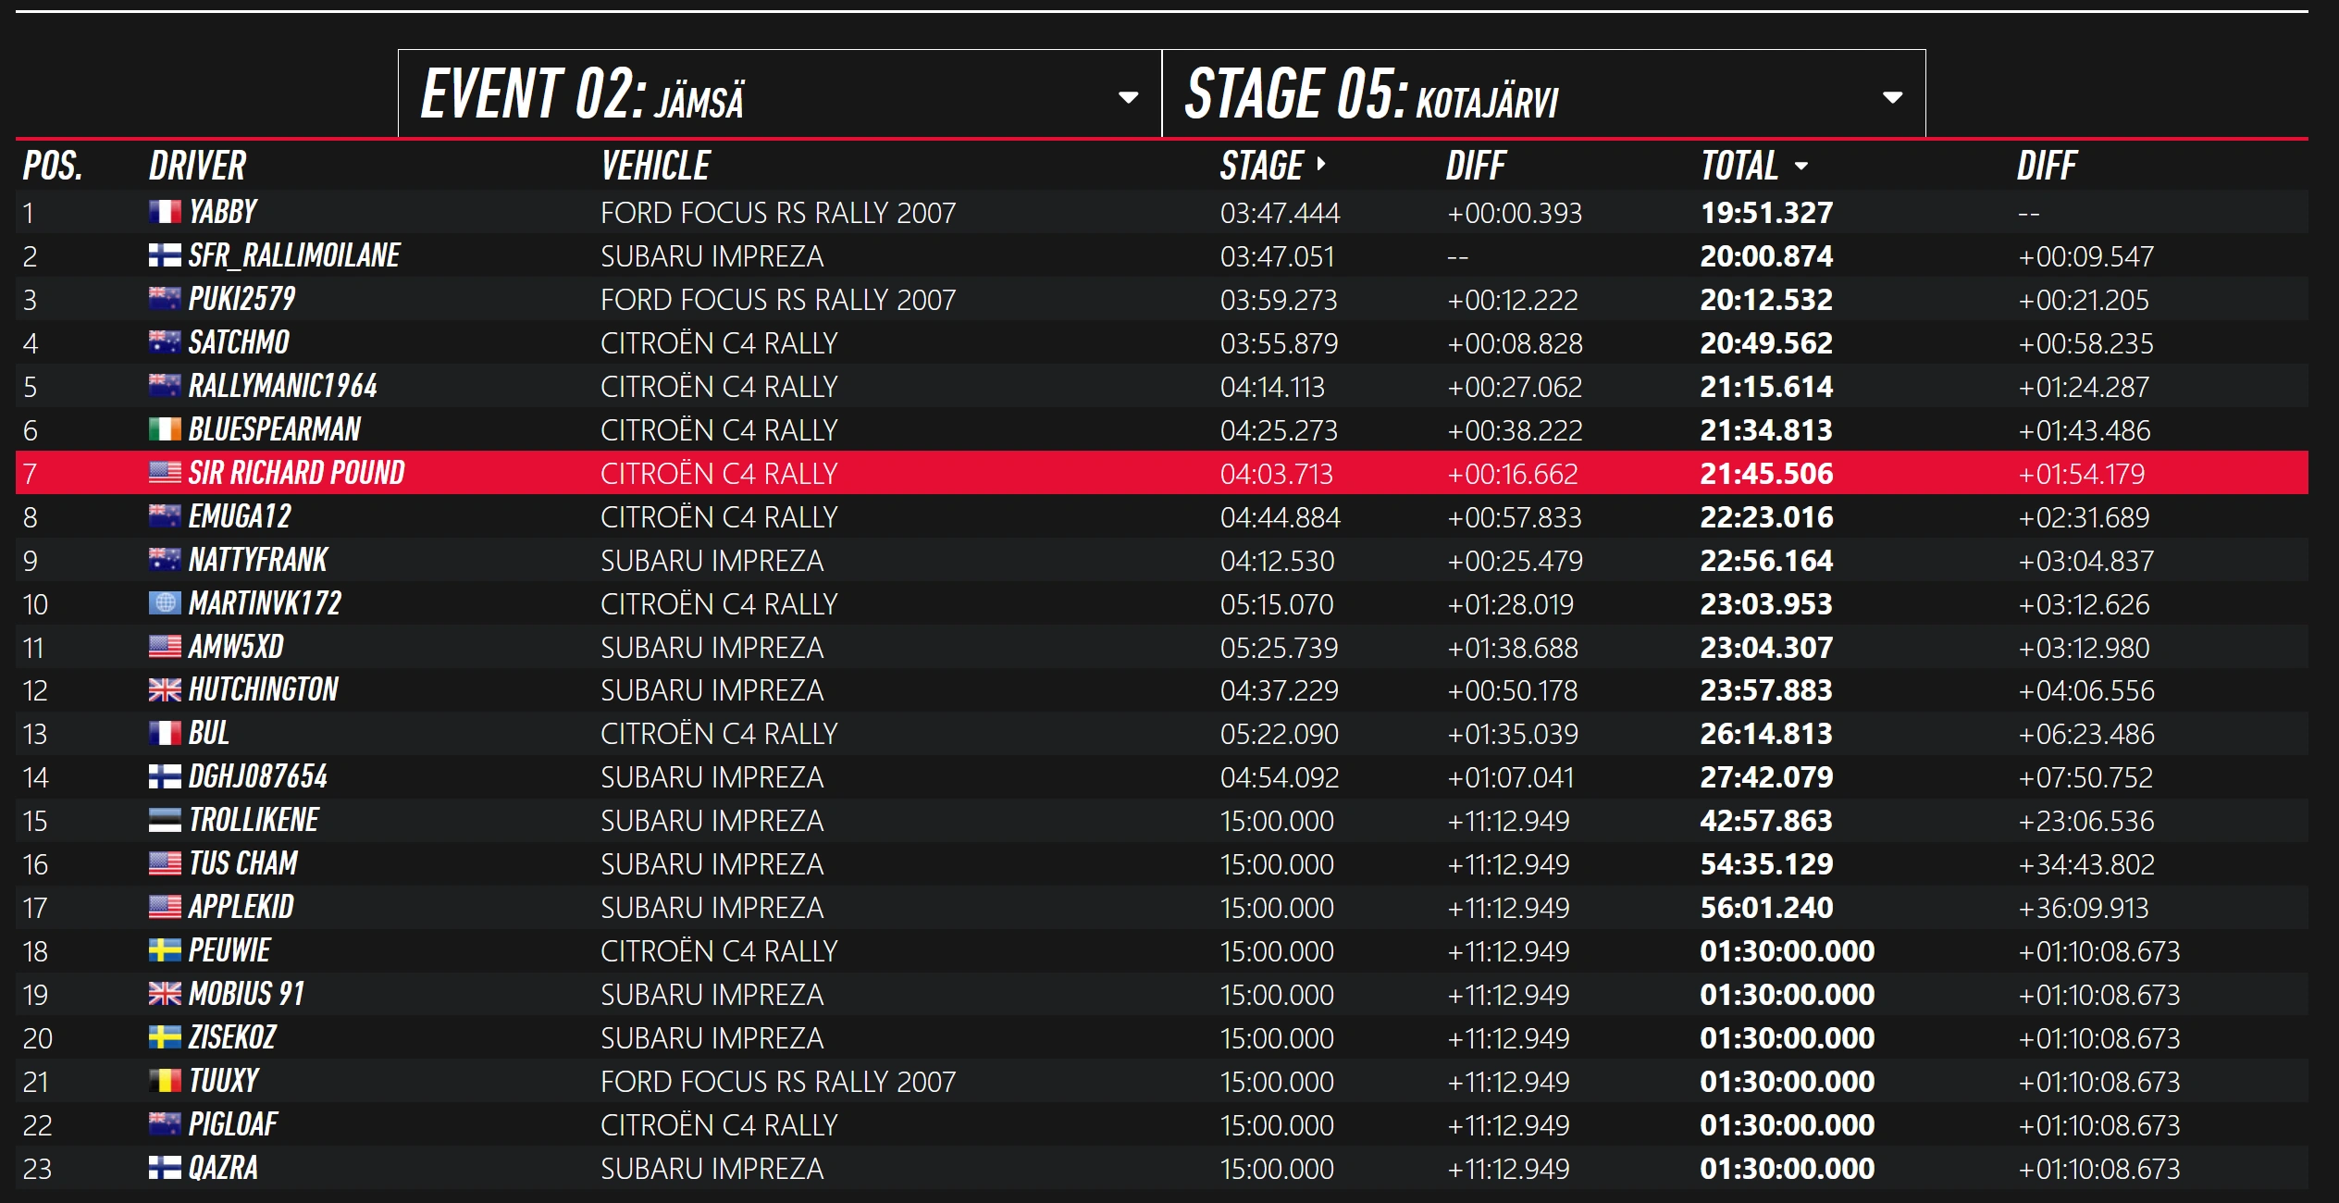The height and width of the screenshot is (1203, 2339).
Task: Open the Event 02 Jämsä dropdown
Action: pyautogui.click(x=1128, y=97)
